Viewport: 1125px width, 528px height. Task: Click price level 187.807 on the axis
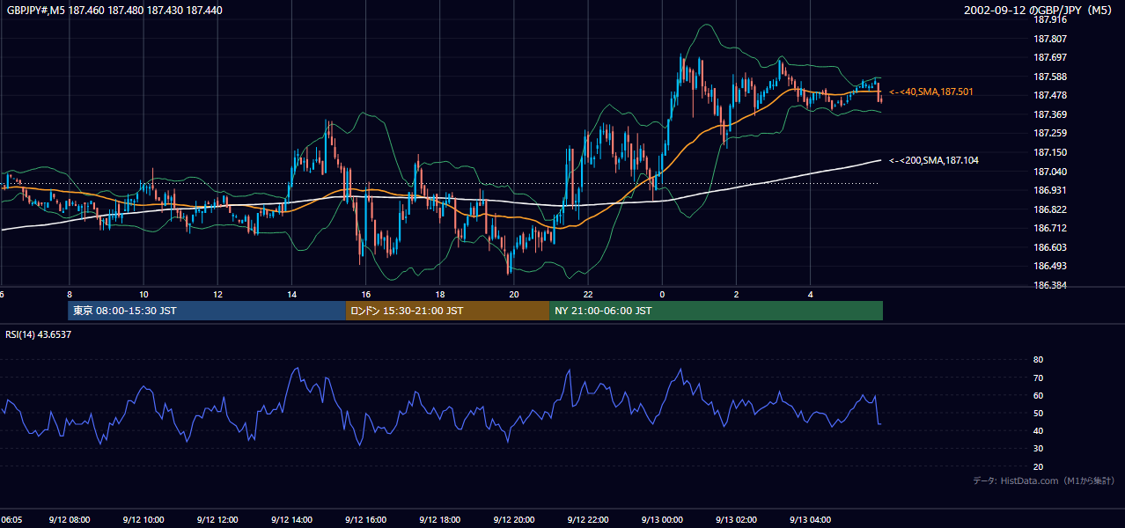click(x=1049, y=39)
